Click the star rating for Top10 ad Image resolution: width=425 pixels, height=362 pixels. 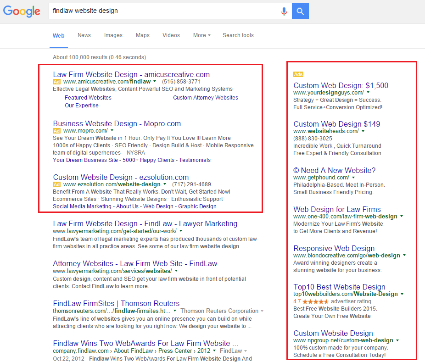click(x=315, y=301)
